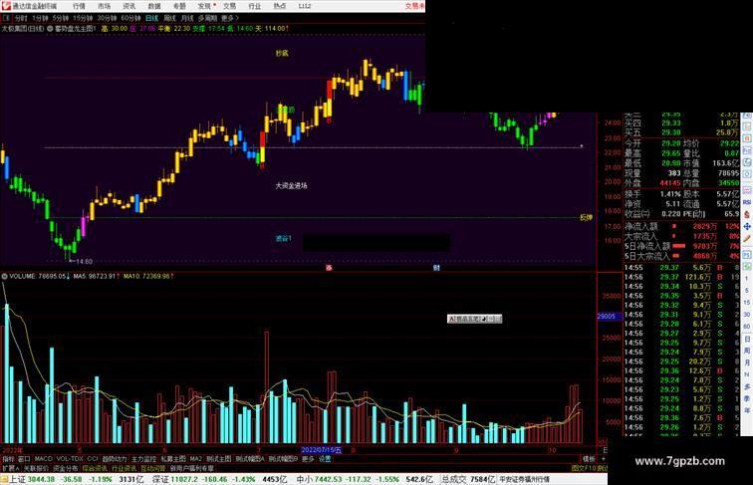Click the 换手 1.41% value
This screenshot has width=753, height=485.
click(x=670, y=194)
